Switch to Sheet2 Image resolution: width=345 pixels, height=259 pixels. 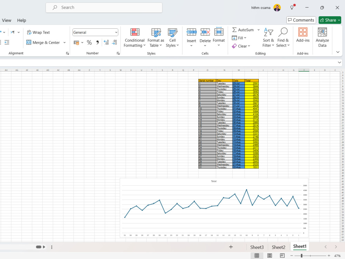coord(278,247)
